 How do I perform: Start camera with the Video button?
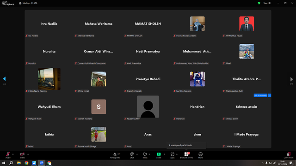click(x=22, y=155)
